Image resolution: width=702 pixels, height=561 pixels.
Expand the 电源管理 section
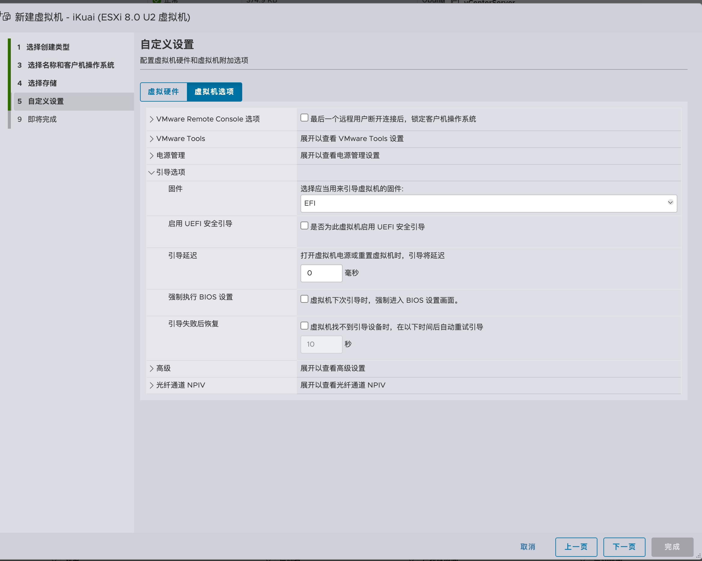coord(151,156)
